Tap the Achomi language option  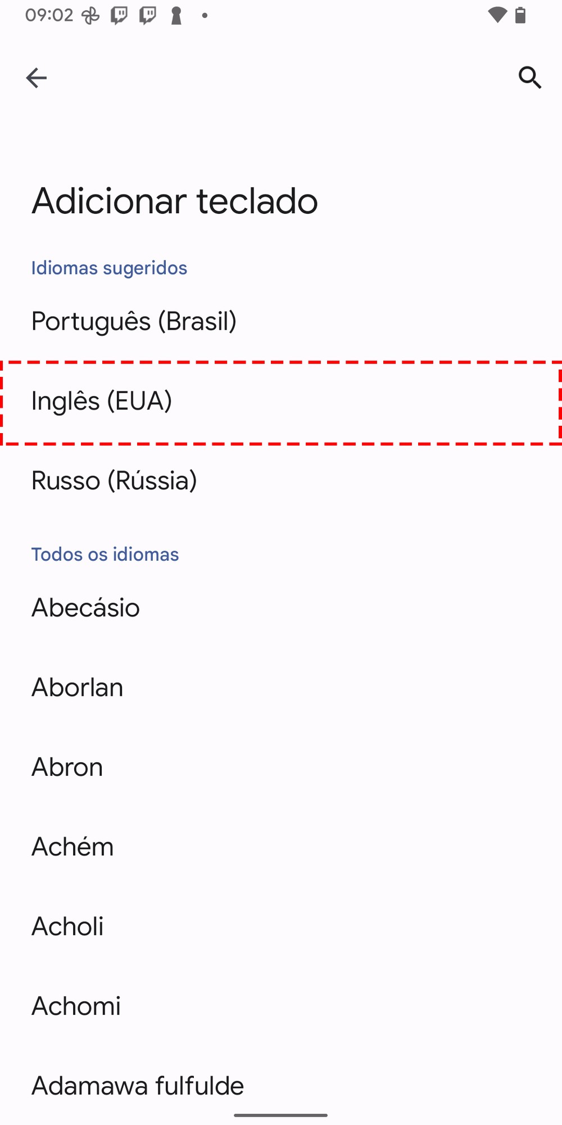point(76,1006)
